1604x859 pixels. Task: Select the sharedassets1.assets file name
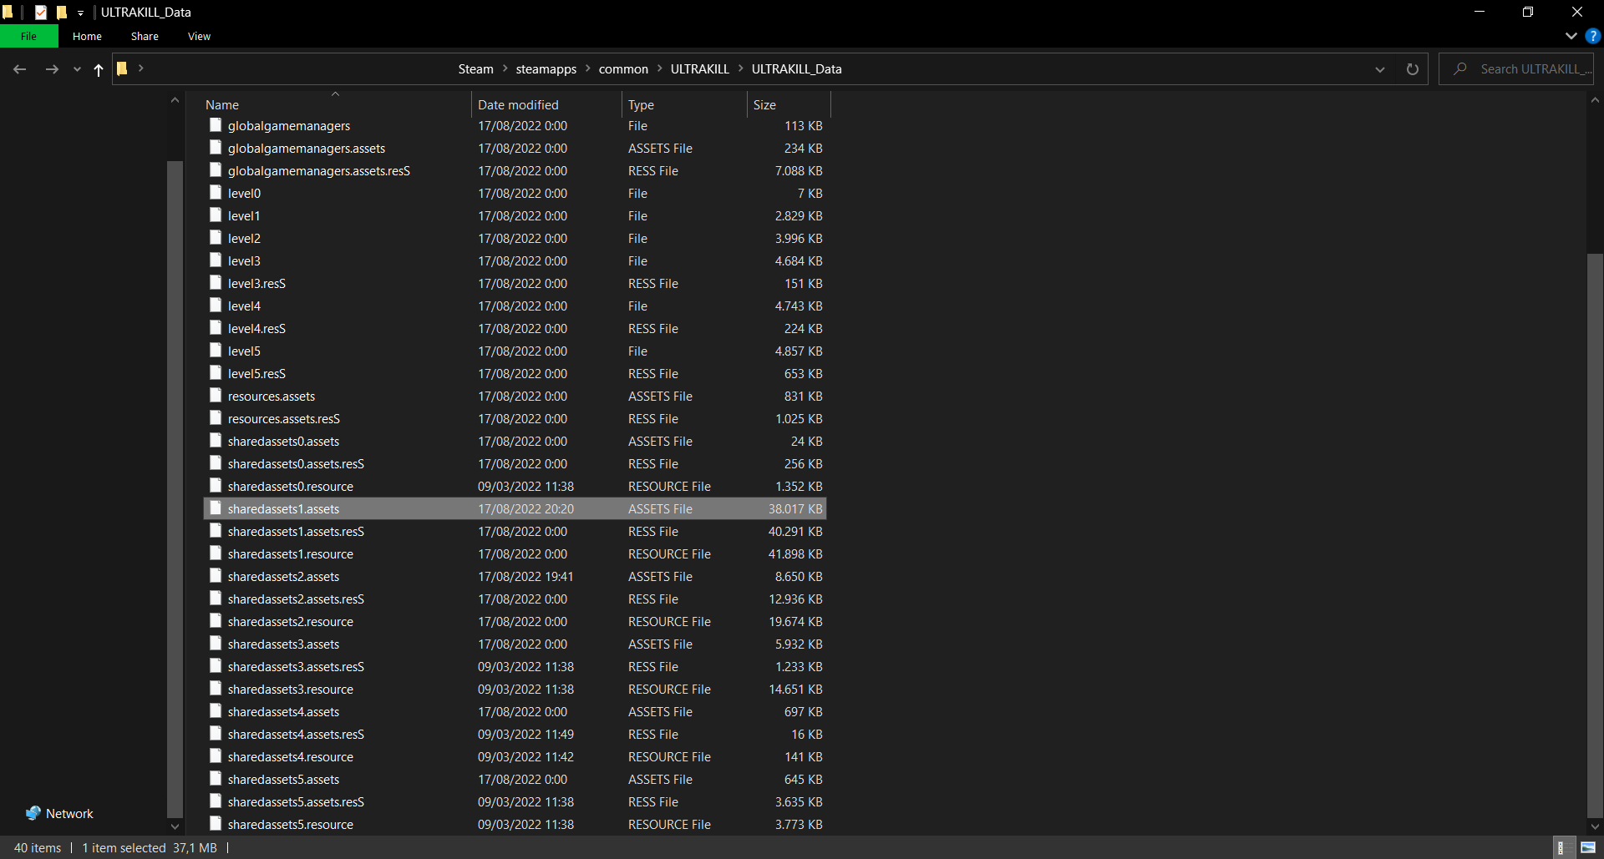[x=283, y=509]
